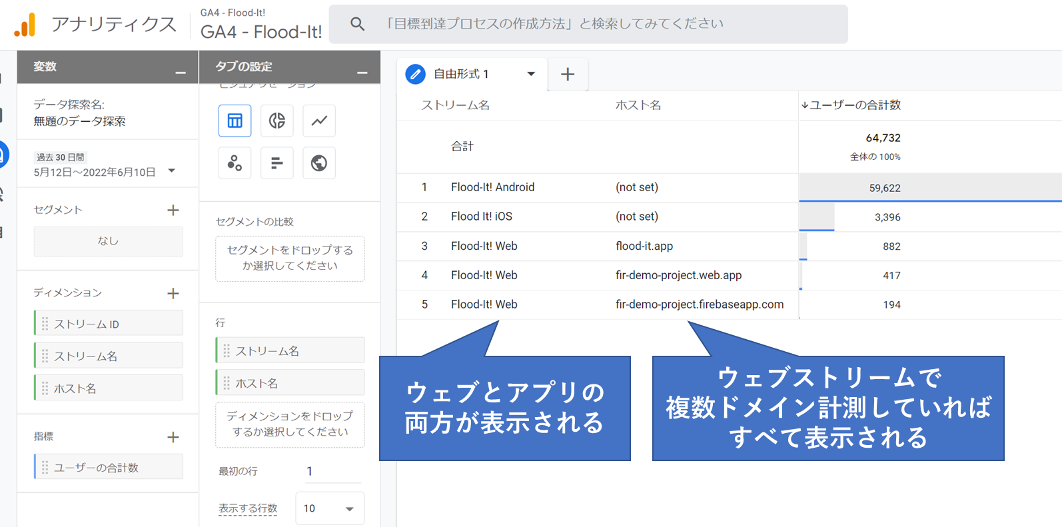Viewport: 1062px width, 527px height.
Task: Add a new dimension with plus icon
Action: coord(173,293)
